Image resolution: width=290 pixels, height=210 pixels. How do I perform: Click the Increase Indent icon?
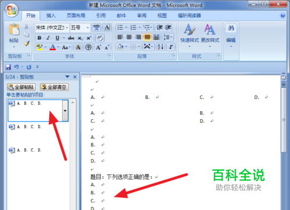(168, 28)
